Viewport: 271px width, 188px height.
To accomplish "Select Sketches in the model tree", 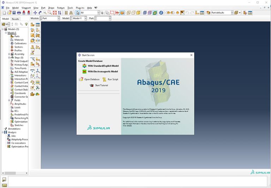I will pyautogui.click(x=19, y=125).
